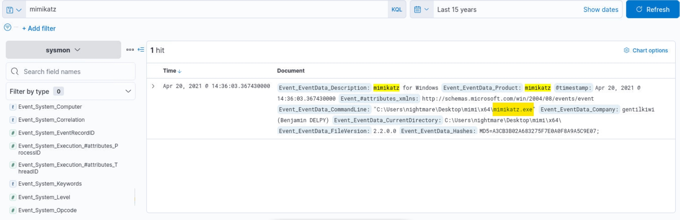Click the Refresh button

click(x=652, y=10)
